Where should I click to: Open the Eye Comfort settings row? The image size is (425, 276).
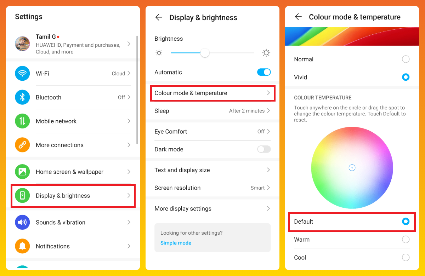point(212,131)
